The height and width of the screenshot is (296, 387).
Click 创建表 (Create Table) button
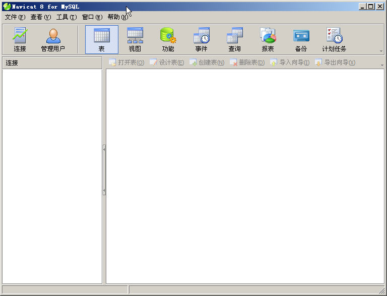207,63
